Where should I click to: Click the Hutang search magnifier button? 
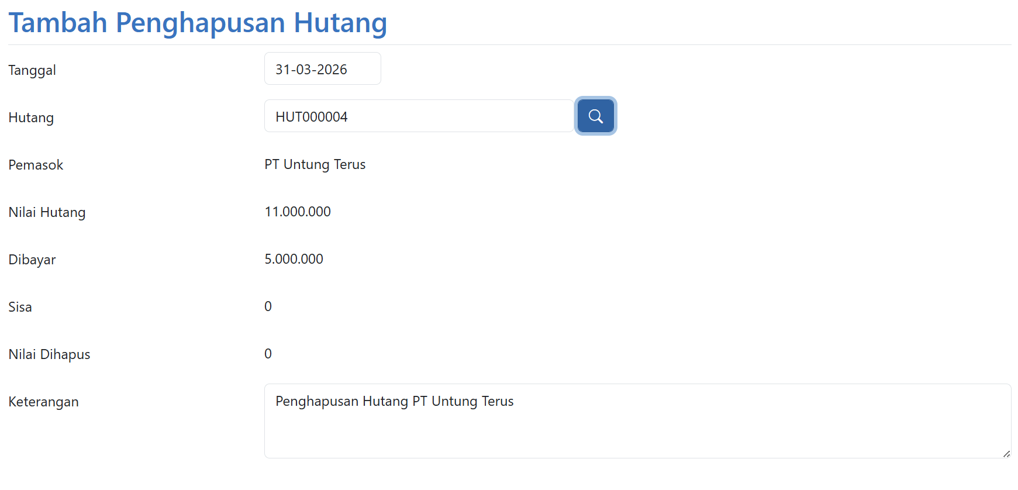(x=595, y=116)
